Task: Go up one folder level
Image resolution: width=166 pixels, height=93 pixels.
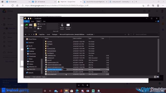Action: (34, 34)
